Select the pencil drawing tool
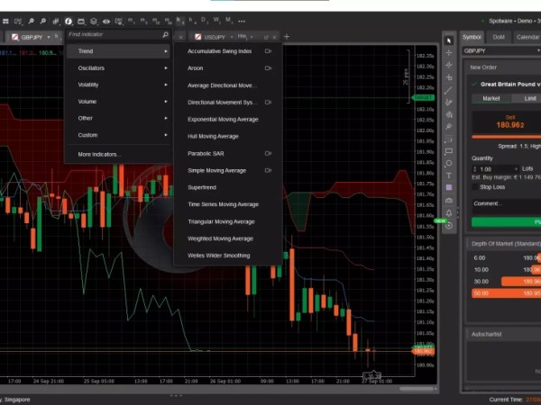Viewport: 541px width, 405px height. coord(449,103)
